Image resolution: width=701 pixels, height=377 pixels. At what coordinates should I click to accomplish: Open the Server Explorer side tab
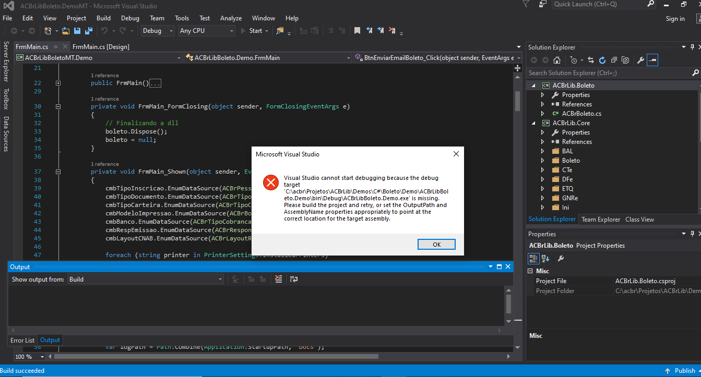(6, 62)
